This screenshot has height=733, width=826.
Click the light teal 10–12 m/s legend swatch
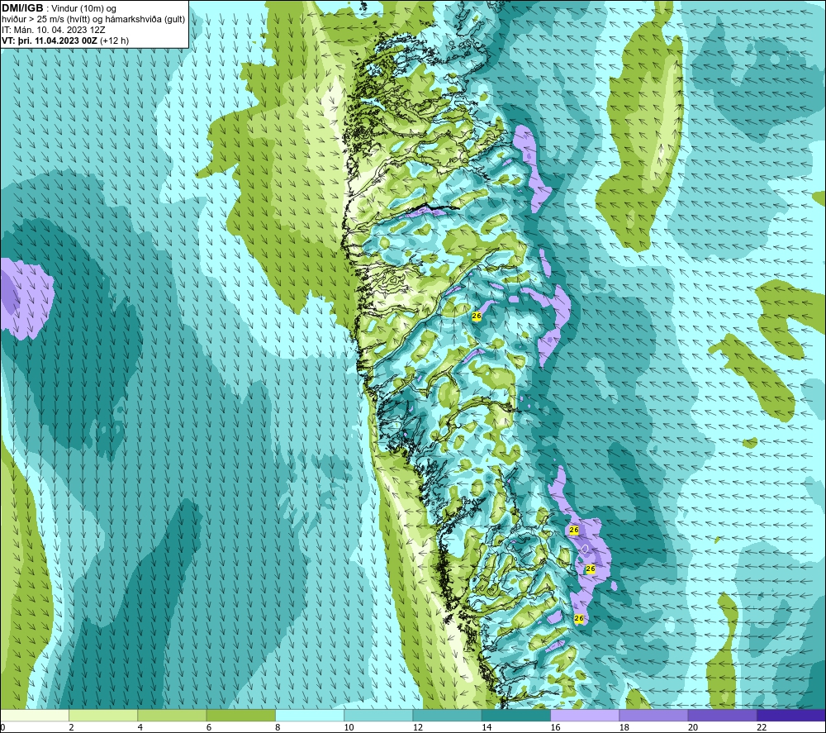(x=378, y=715)
